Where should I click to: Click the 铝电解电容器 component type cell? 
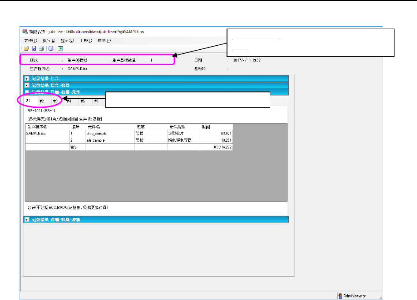tap(183, 140)
